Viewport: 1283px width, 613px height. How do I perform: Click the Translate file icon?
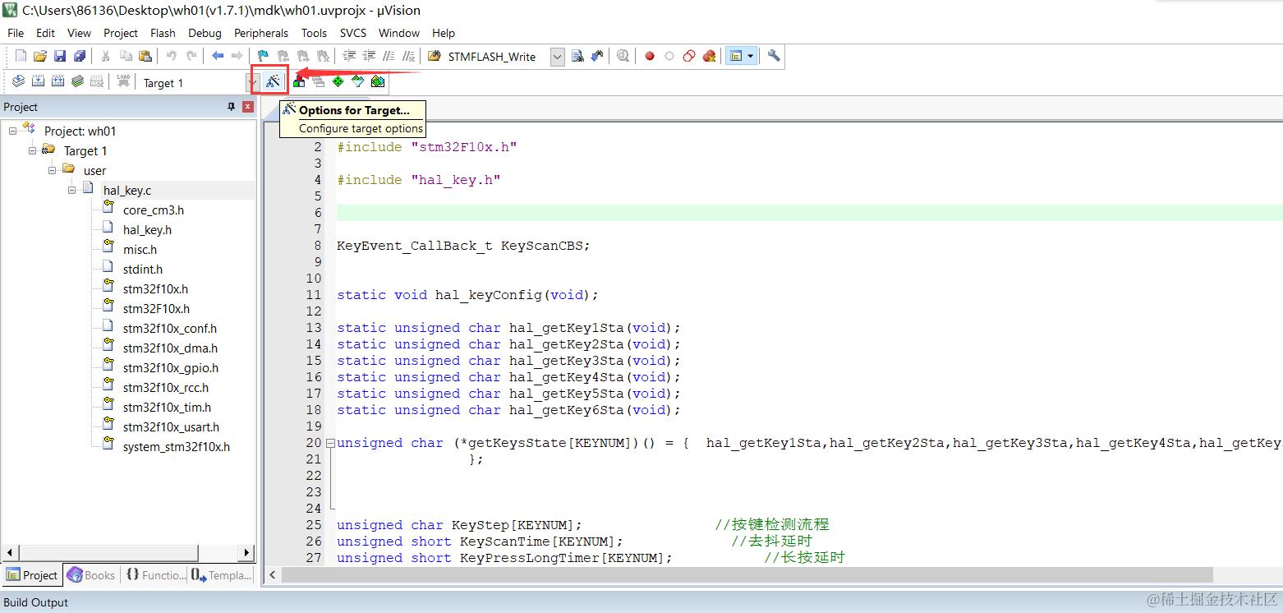(18, 81)
